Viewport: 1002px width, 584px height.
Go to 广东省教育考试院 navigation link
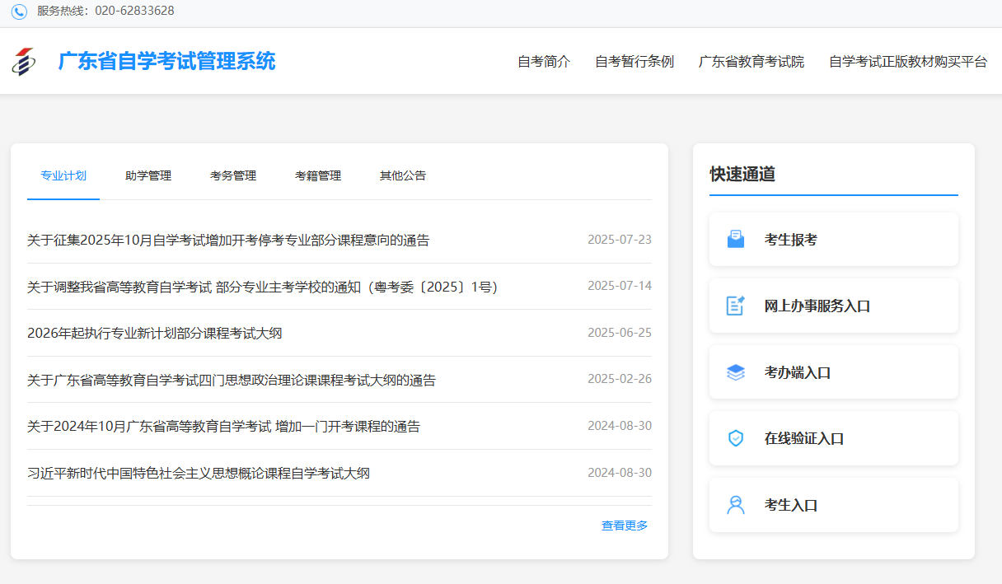point(751,62)
